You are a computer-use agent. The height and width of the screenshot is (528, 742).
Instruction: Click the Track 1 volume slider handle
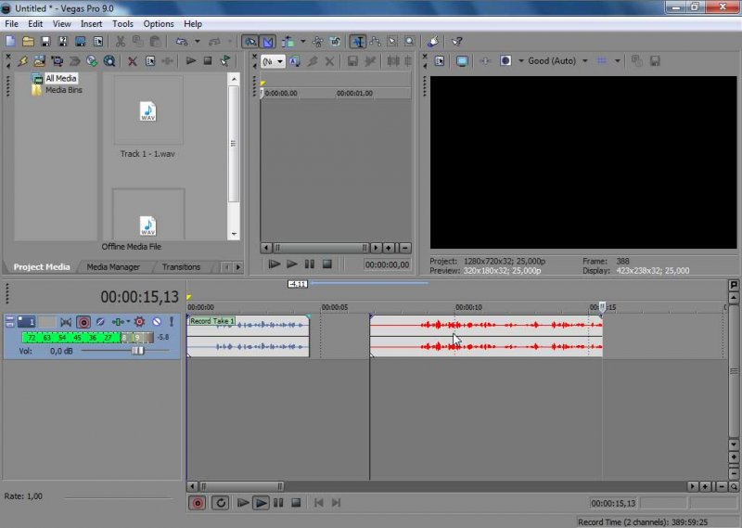pyautogui.click(x=137, y=351)
